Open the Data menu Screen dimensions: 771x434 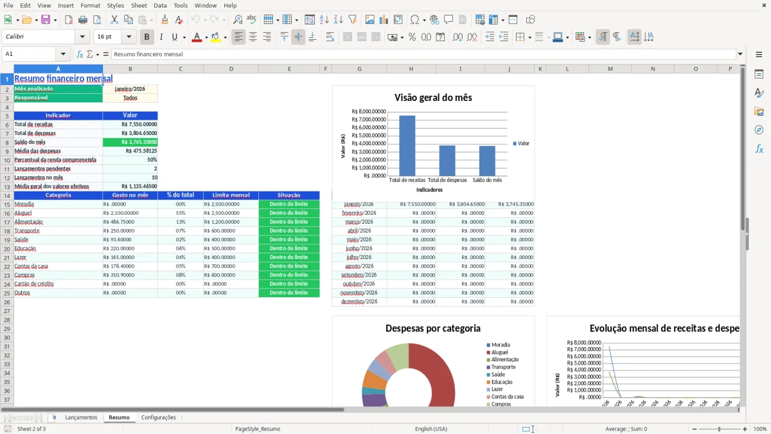tap(160, 5)
